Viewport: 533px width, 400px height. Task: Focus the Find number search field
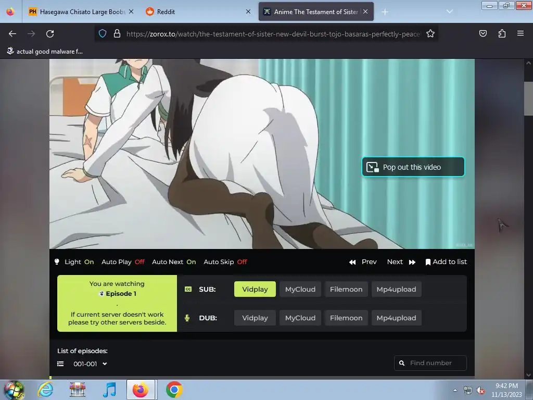(x=430, y=363)
